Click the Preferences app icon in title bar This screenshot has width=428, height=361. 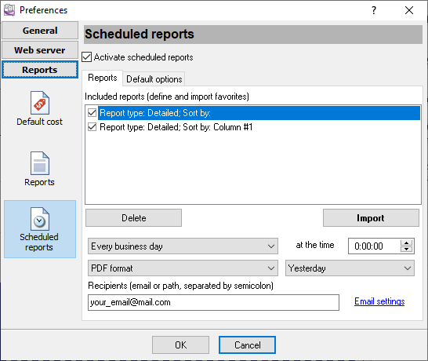(9, 10)
